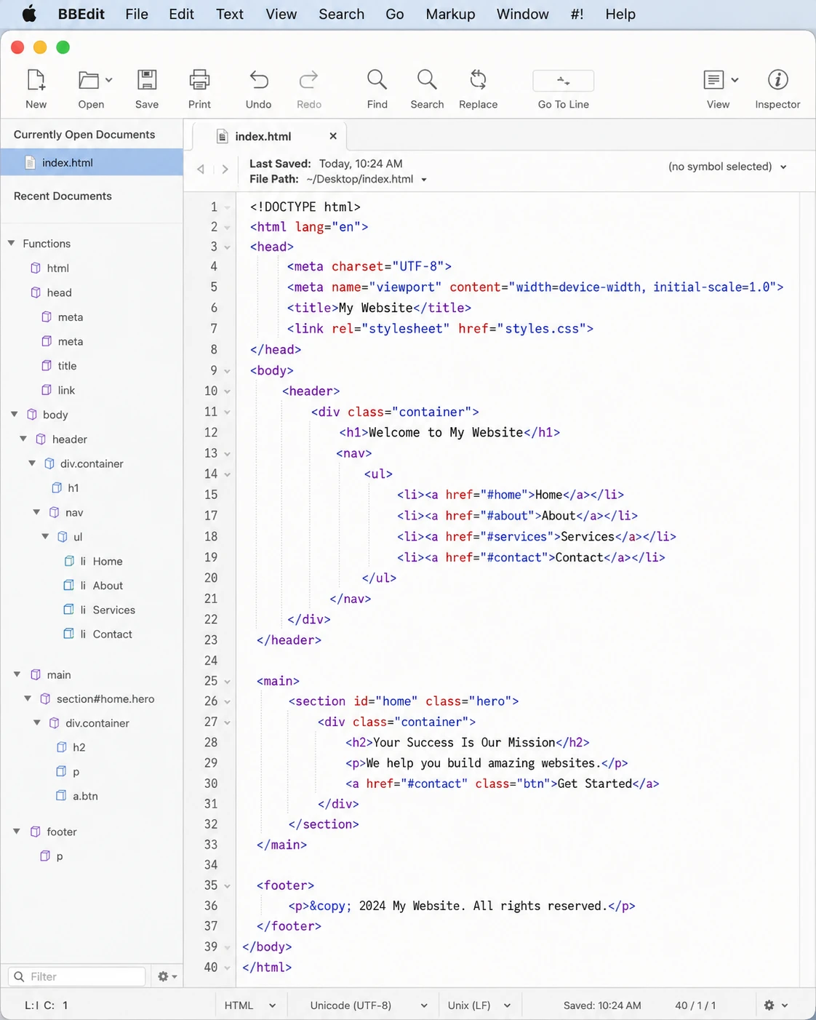
Task: Collapse the main node in sidebar
Action: point(17,674)
